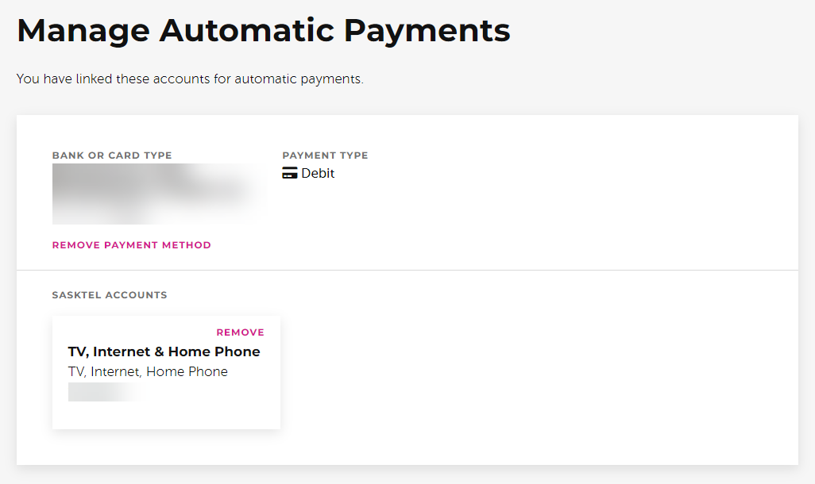Click Remove Payment Method

(x=131, y=244)
